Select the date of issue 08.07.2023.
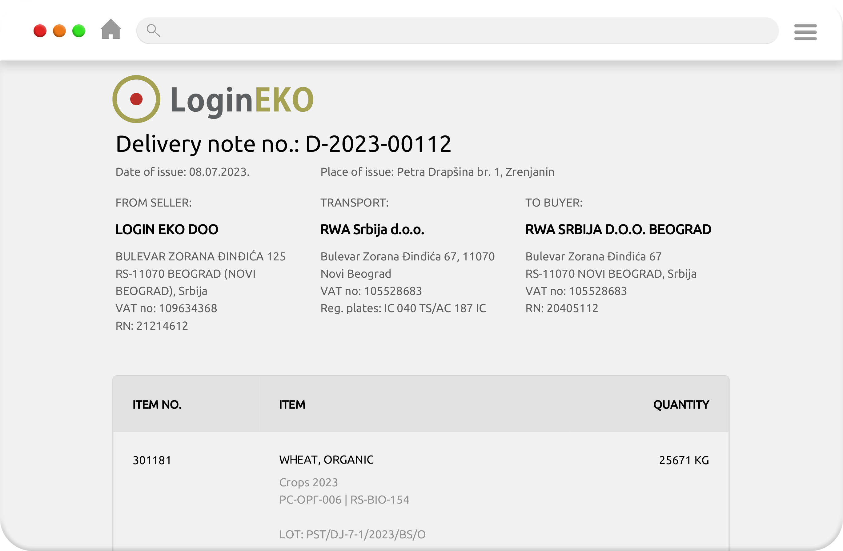Image resolution: width=843 pixels, height=551 pixels. [x=183, y=172]
